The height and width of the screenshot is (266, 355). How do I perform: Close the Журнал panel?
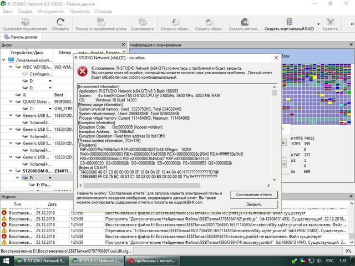351,196
